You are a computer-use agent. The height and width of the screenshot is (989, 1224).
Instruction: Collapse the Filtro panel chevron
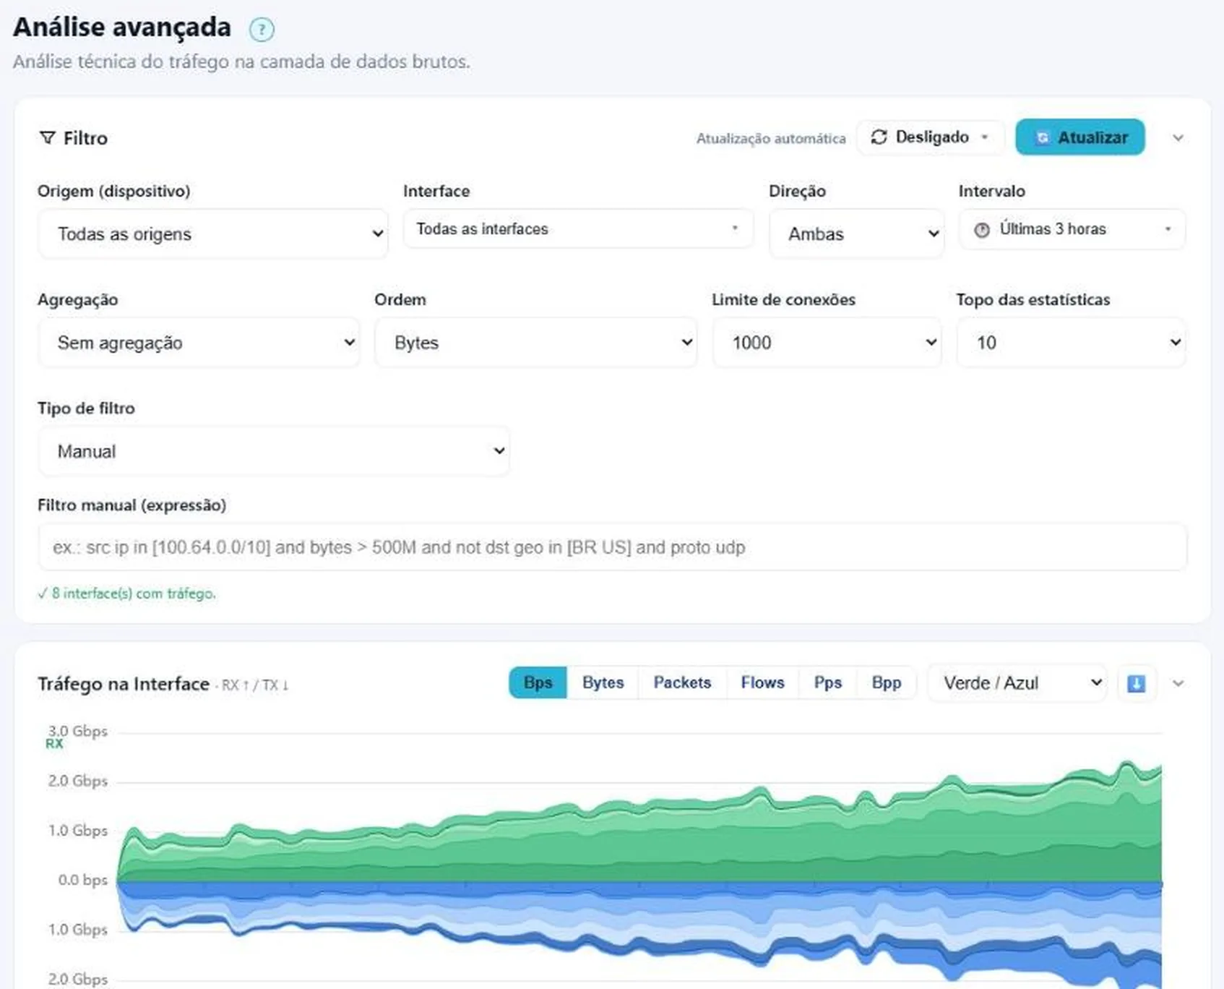tap(1178, 138)
